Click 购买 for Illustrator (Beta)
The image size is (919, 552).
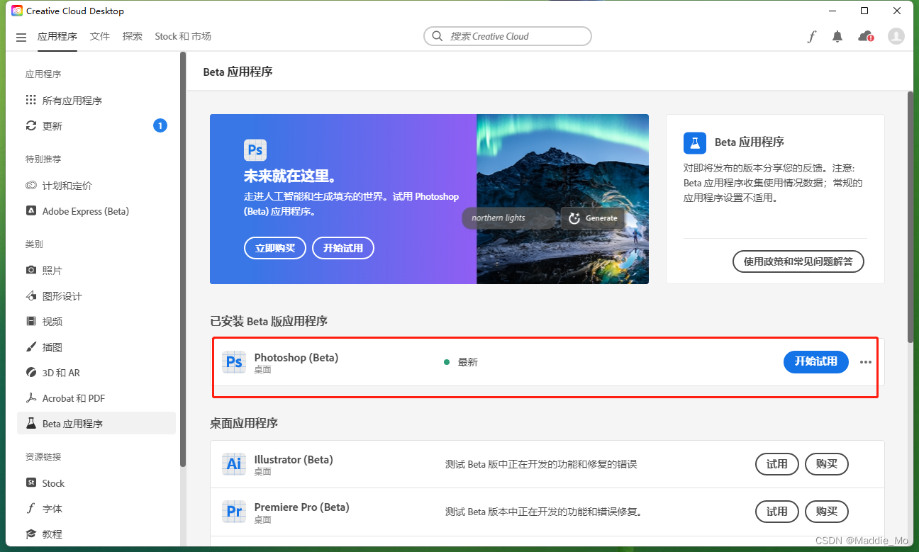click(827, 464)
